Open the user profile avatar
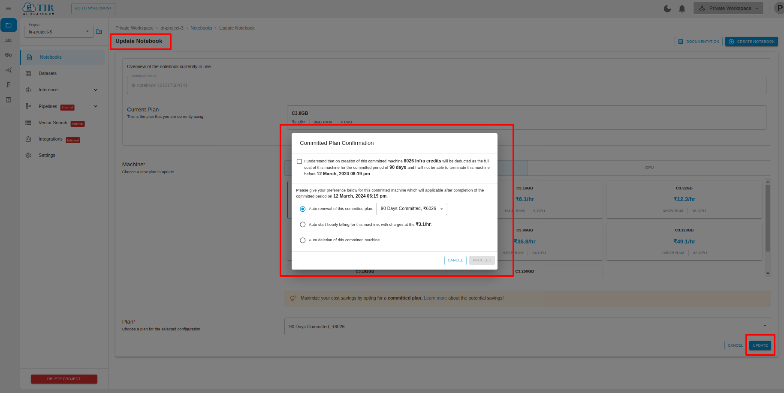The height and width of the screenshot is (393, 784). pyautogui.click(x=779, y=8)
